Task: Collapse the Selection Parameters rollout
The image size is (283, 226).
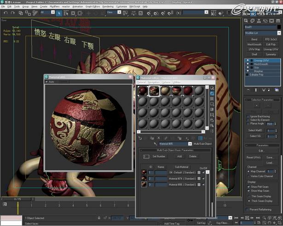Action: tap(263, 100)
